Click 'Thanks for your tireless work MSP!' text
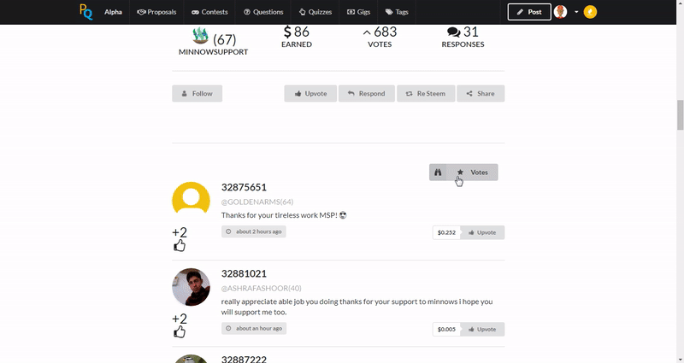 click(x=280, y=215)
